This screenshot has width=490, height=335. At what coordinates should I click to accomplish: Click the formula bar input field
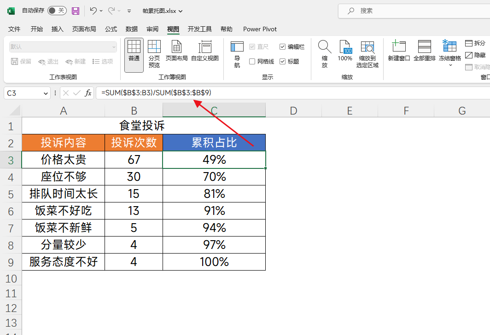point(294,93)
